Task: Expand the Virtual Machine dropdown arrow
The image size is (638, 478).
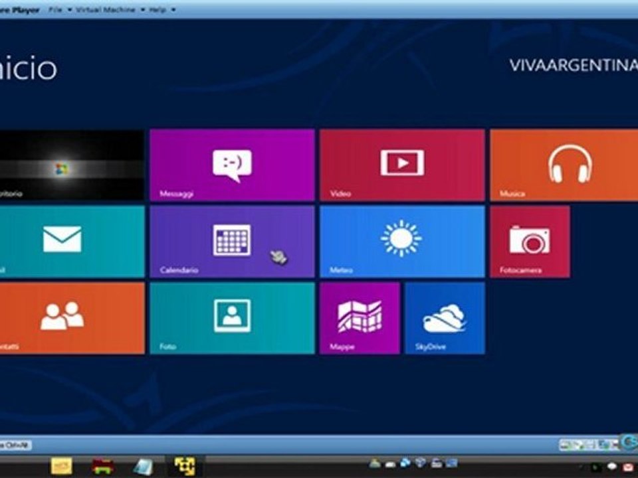Action: pyautogui.click(x=142, y=10)
